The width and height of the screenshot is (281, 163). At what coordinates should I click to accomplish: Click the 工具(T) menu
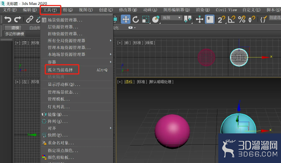tap(50, 10)
